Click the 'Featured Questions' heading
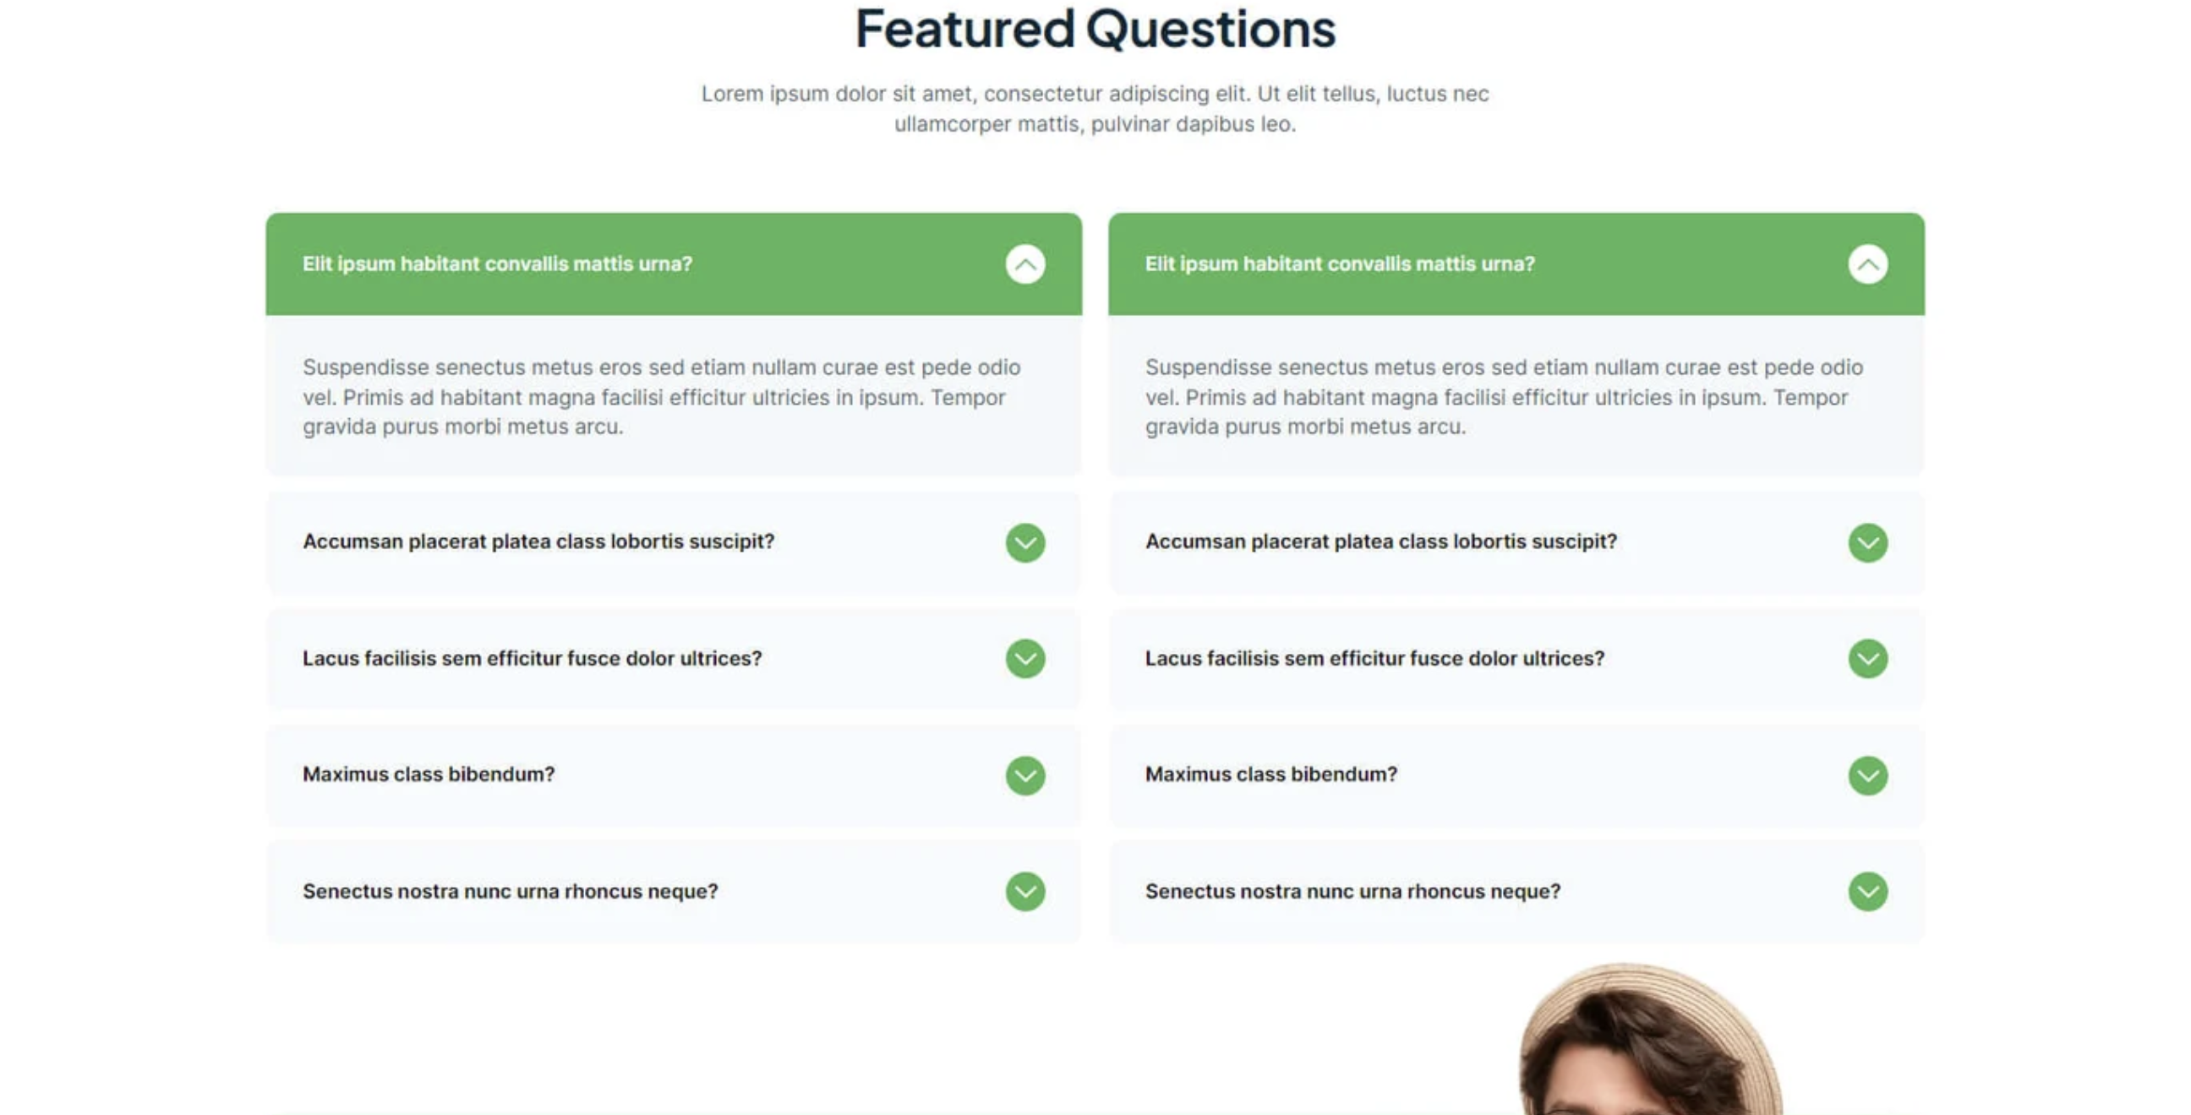The image size is (2191, 1115). (1095, 29)
